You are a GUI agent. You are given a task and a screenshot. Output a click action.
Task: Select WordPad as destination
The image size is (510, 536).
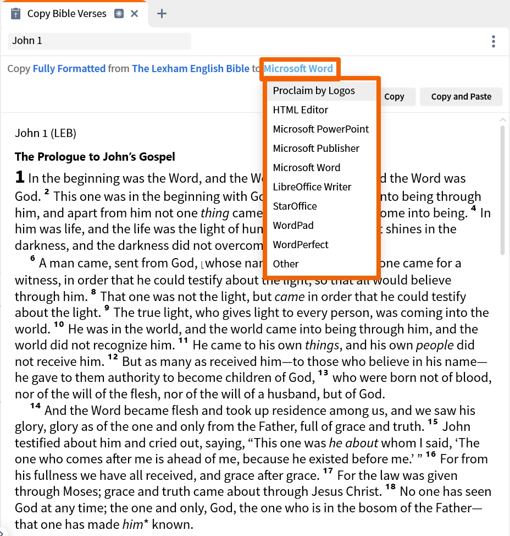click(321, 226)
